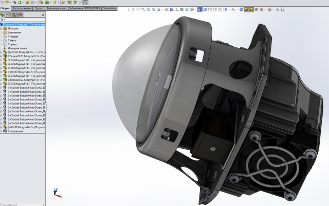This screenshot has width=329, height=206.
Task: Select the Спереди plane in tree
Action: click(13, 37)
